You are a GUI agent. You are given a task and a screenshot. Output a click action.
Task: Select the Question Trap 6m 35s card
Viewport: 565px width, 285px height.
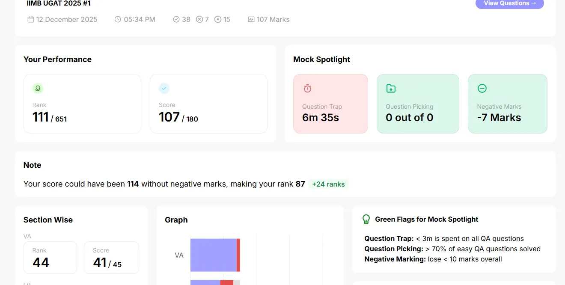(330, 104)
